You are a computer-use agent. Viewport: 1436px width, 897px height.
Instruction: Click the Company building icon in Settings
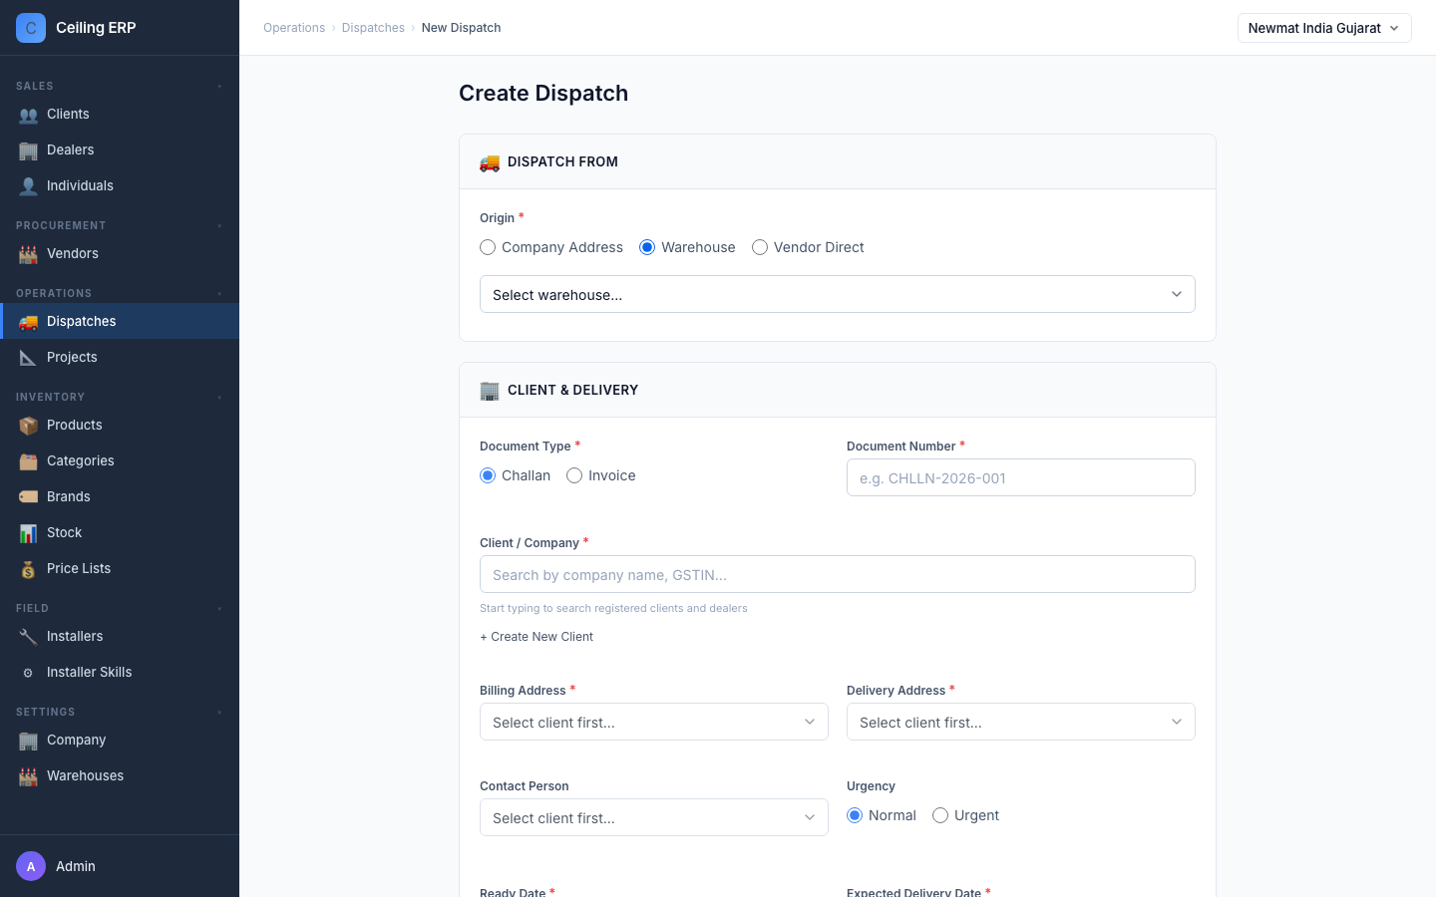click(28, 741)
